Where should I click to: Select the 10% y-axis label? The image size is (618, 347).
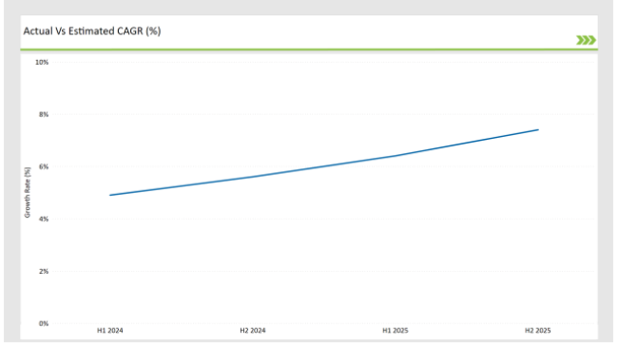(42, 62)
